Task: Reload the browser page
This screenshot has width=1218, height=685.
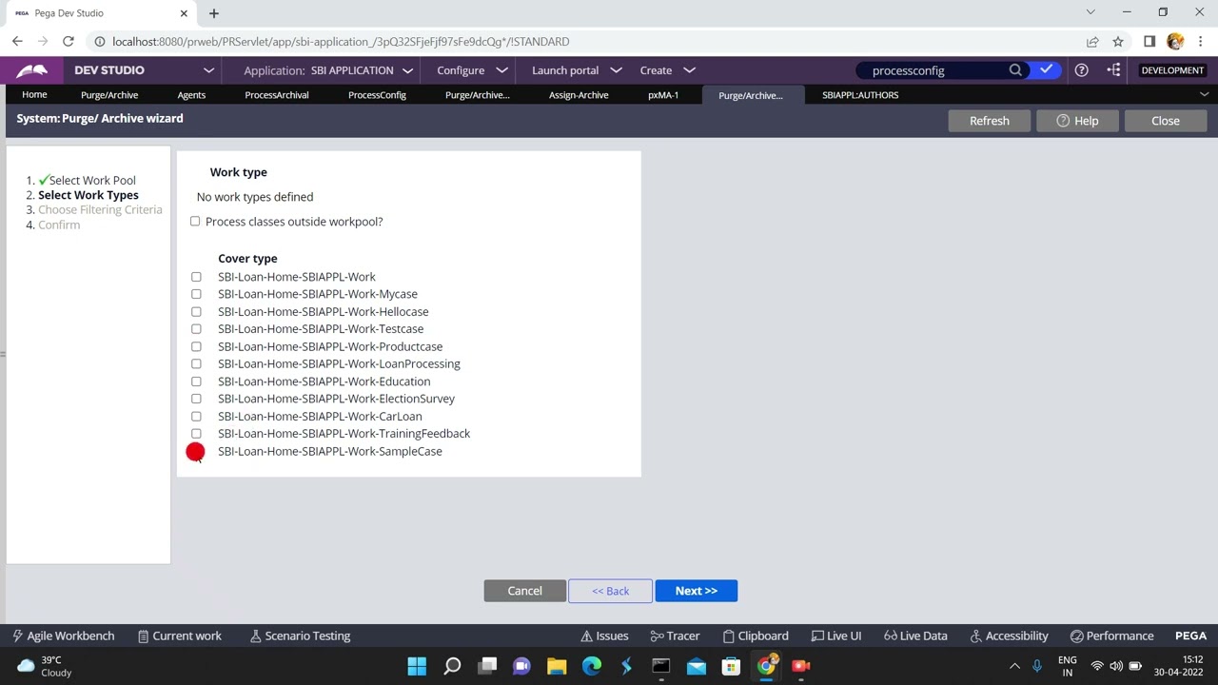Action: pyautogui.click(x=69, y=42)
